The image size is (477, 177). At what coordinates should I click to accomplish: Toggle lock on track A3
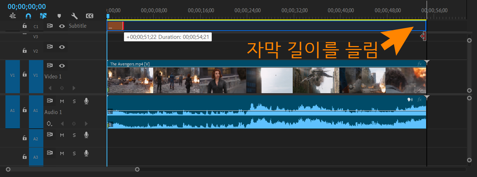pyautogui.click(x=25, y=157)
